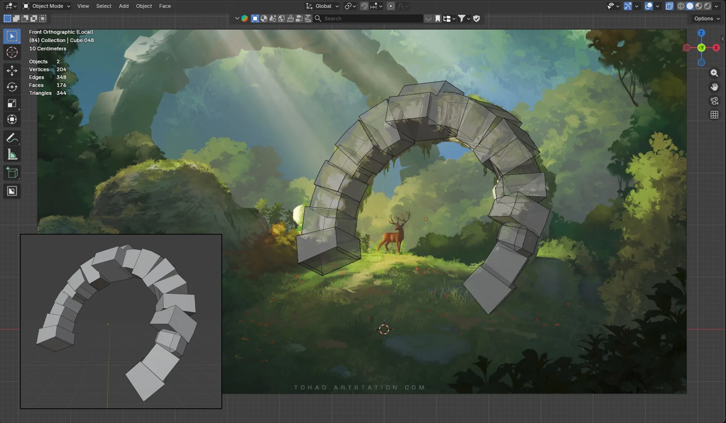Click the highlighted square filter icon
The image size is (726, 423).
point(255,18)
